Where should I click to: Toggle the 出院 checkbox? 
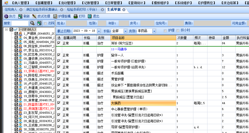point(45,24)
